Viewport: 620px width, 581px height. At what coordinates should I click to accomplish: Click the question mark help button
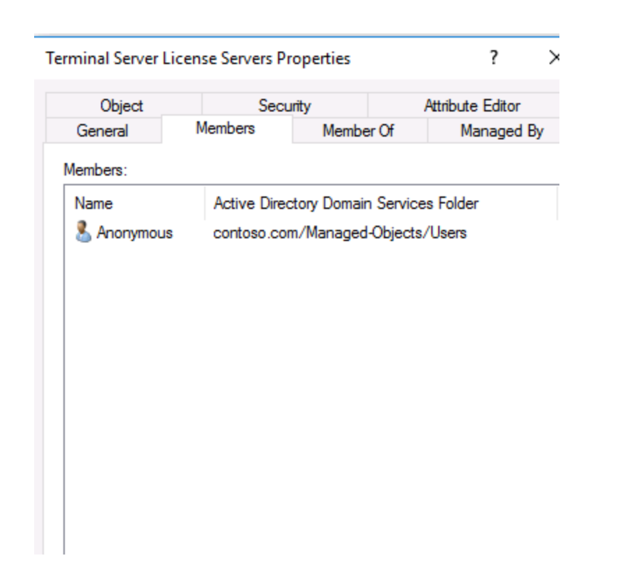click(x=493, y=59)
